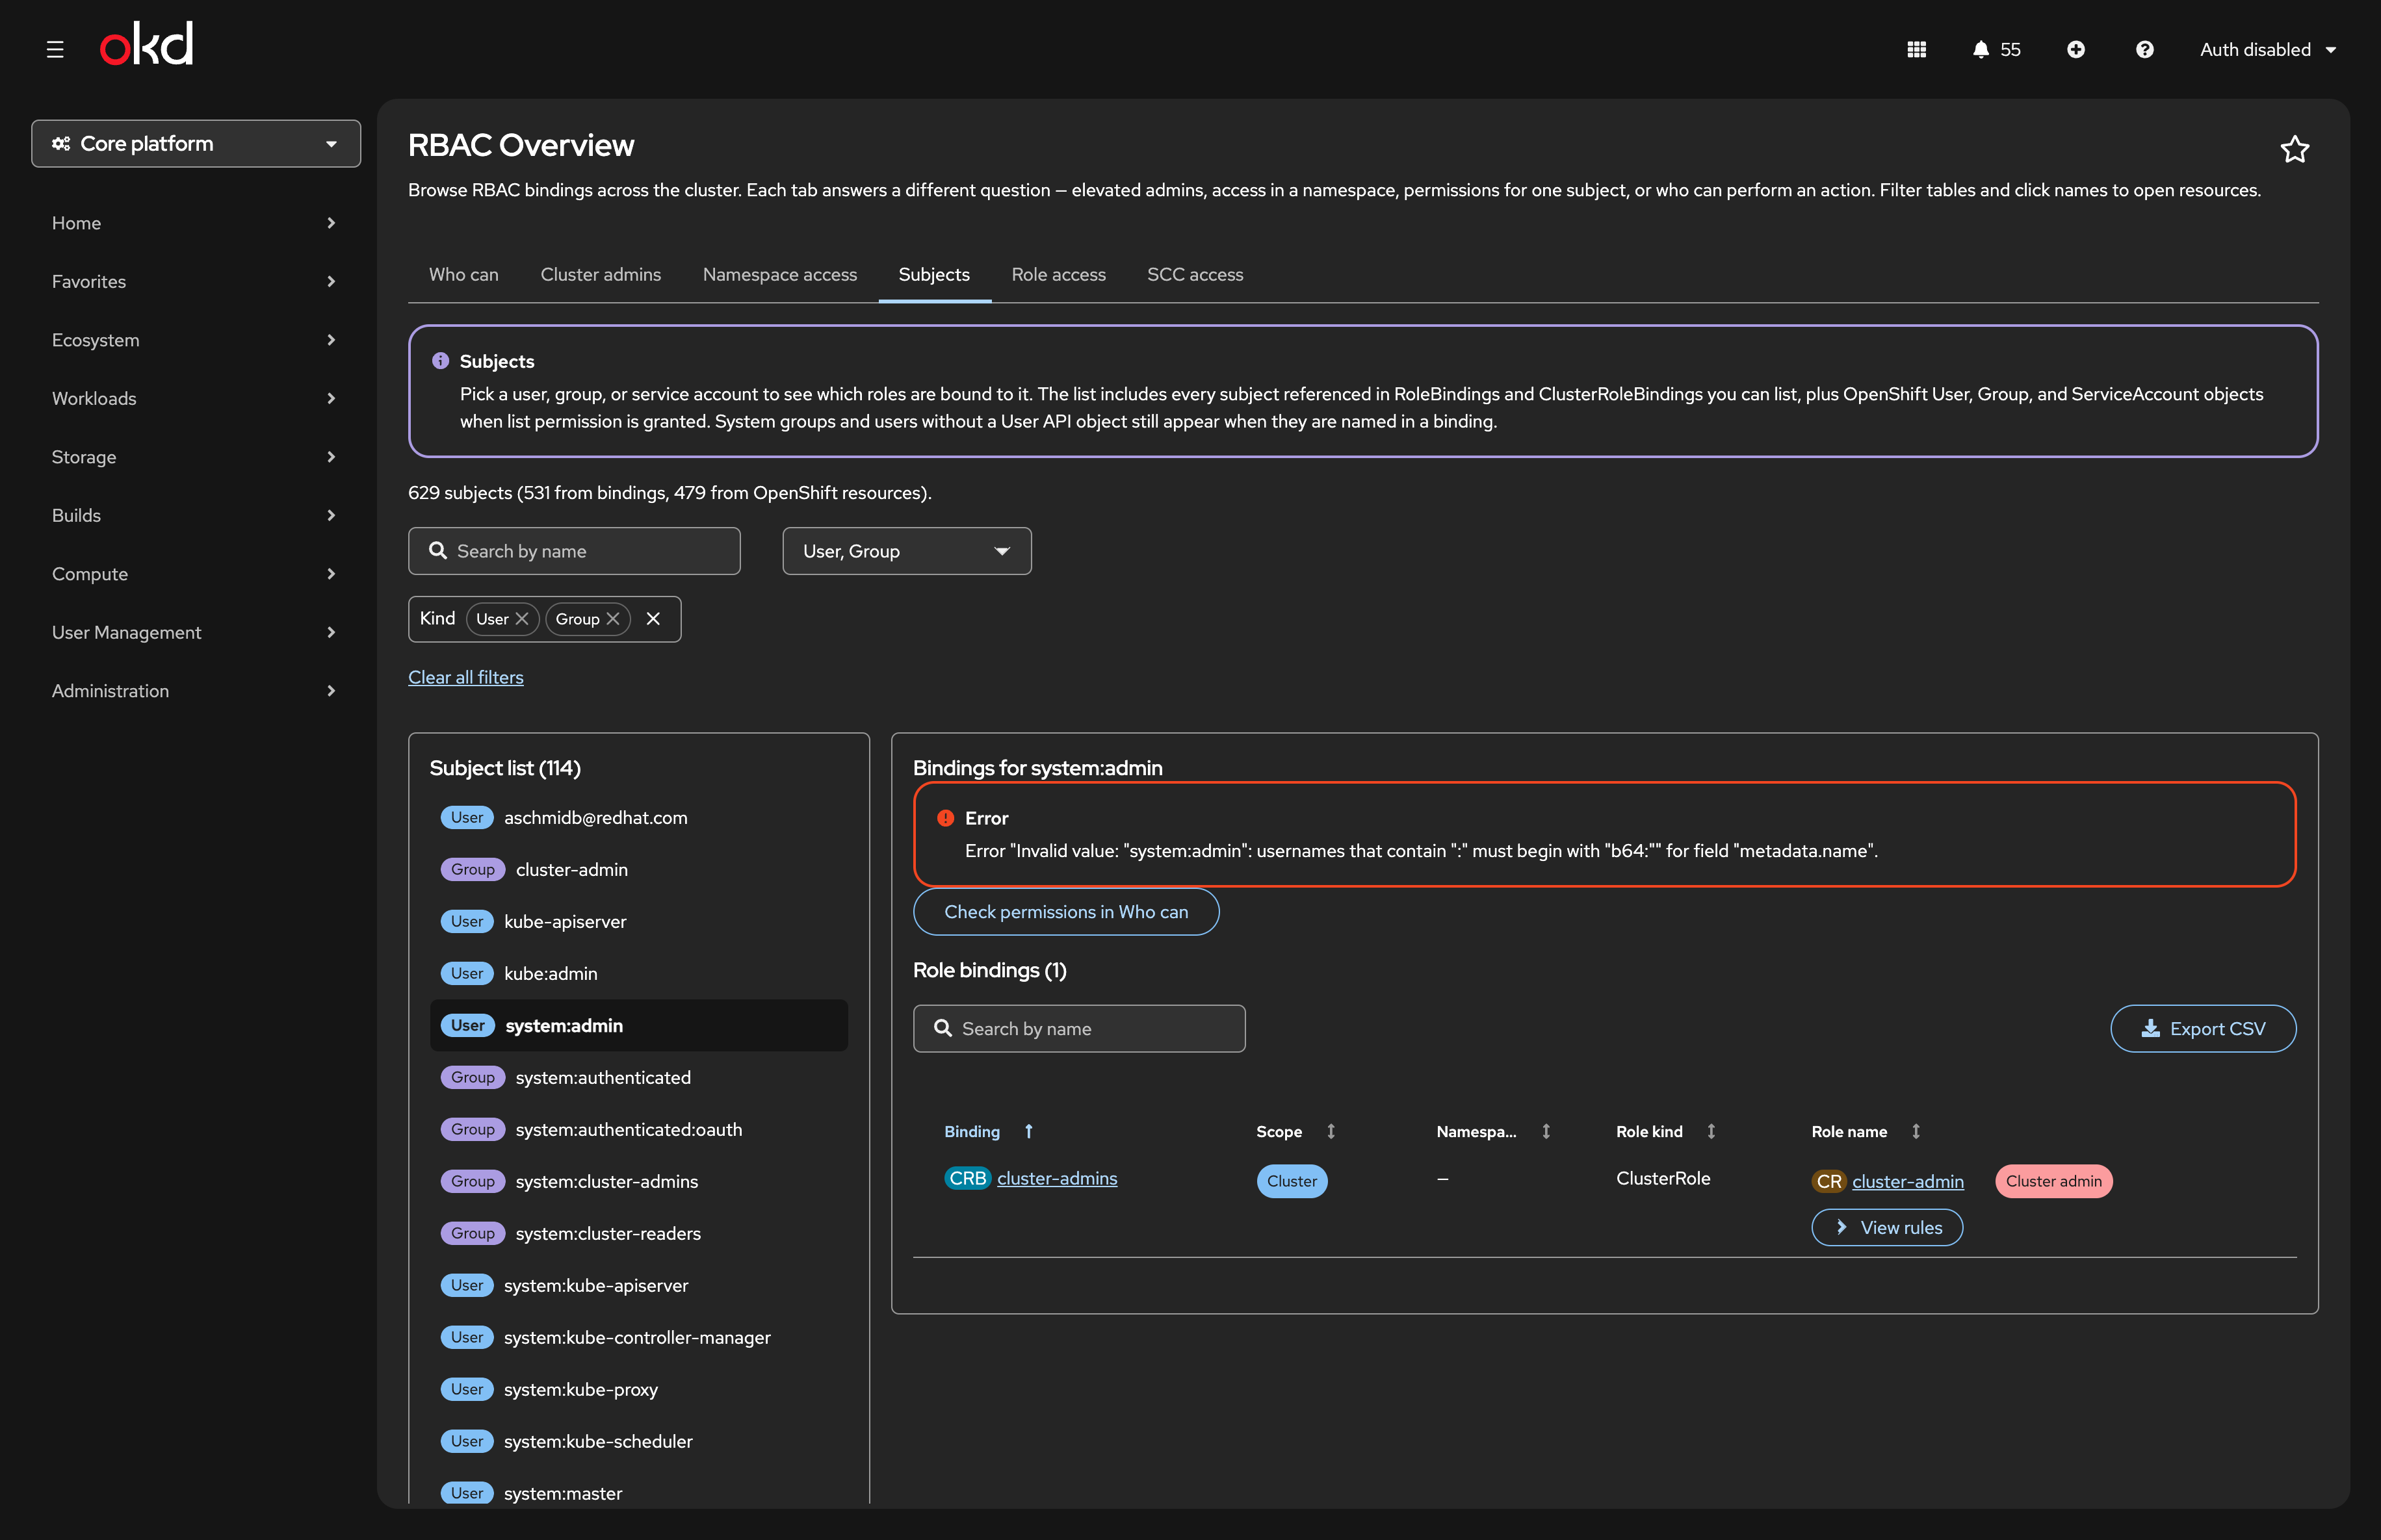2381x1540 pixels.
Task: Switch to the Role access tab
Action: tap(1058, 274)
